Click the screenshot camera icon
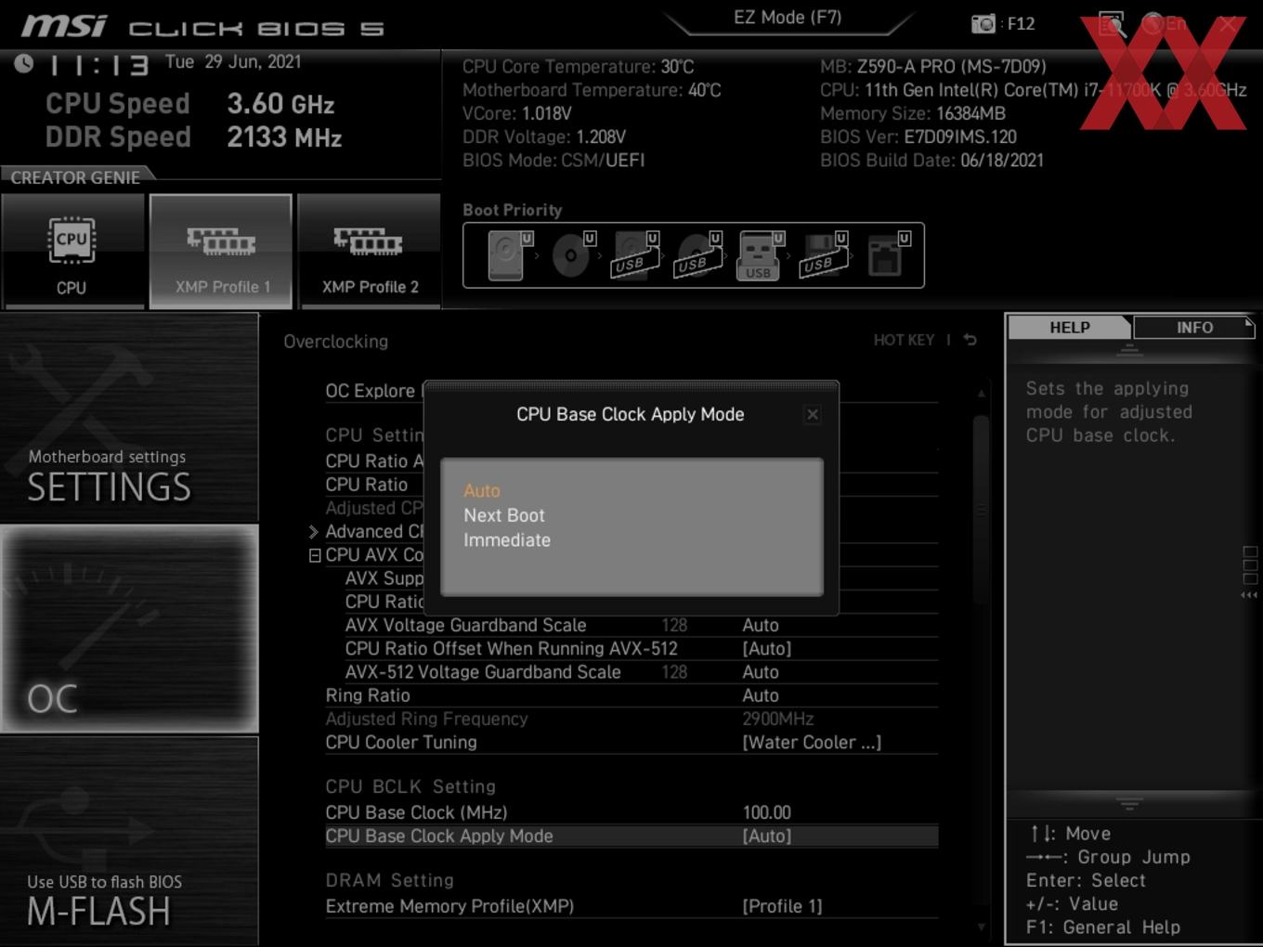 pos(983,24)
